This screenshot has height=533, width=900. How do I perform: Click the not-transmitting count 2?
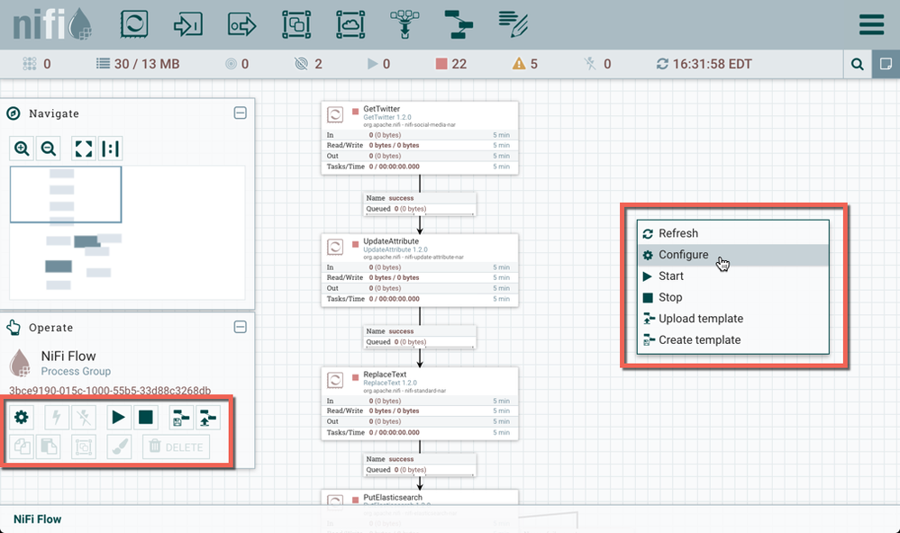[308, 64]
